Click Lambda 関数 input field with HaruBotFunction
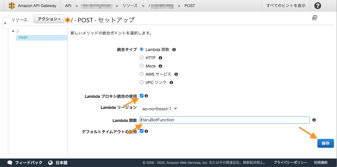 [224, 120]
